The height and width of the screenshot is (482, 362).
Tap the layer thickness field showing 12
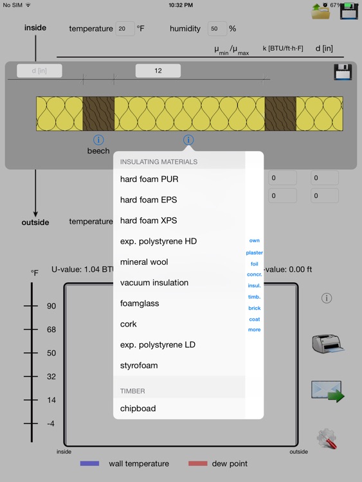158,71
